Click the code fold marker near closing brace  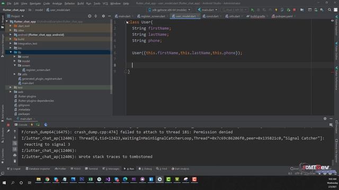pos(126,71)
